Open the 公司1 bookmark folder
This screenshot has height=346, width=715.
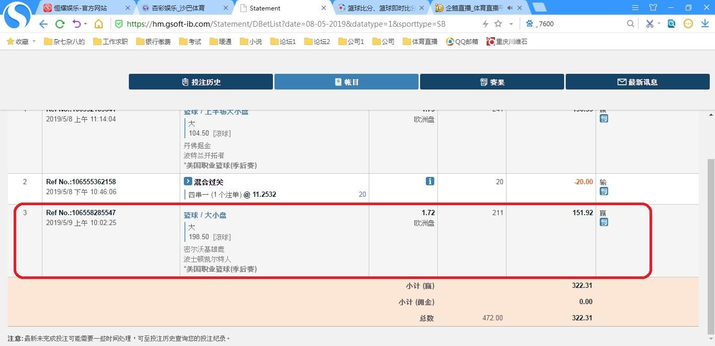pos(351,41)
